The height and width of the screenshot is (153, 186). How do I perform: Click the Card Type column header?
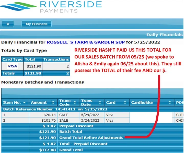tap(13, 59)
